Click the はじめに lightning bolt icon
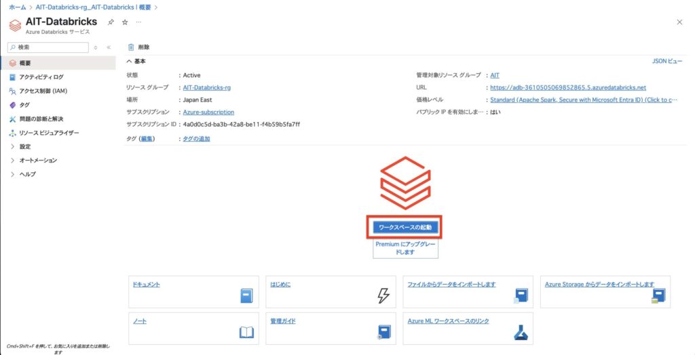The width and height of the screenshot is (695, 355). click(x=383, y=295)
